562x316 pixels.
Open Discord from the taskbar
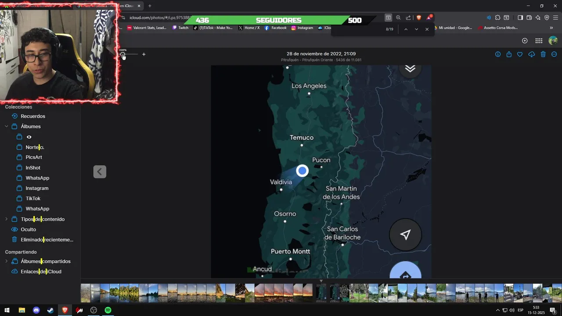[36, 310]
